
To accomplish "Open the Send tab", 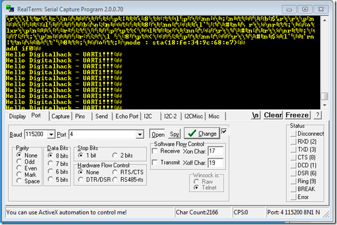I will coord(102,116).
